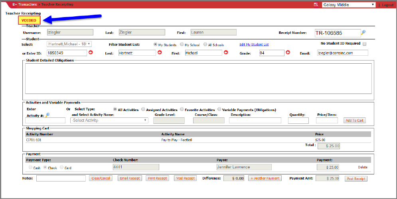The height and width of the screenshot is (199, 397).
Task: Click cart item Pay to Play - Football
Action: tap(176, 140)
